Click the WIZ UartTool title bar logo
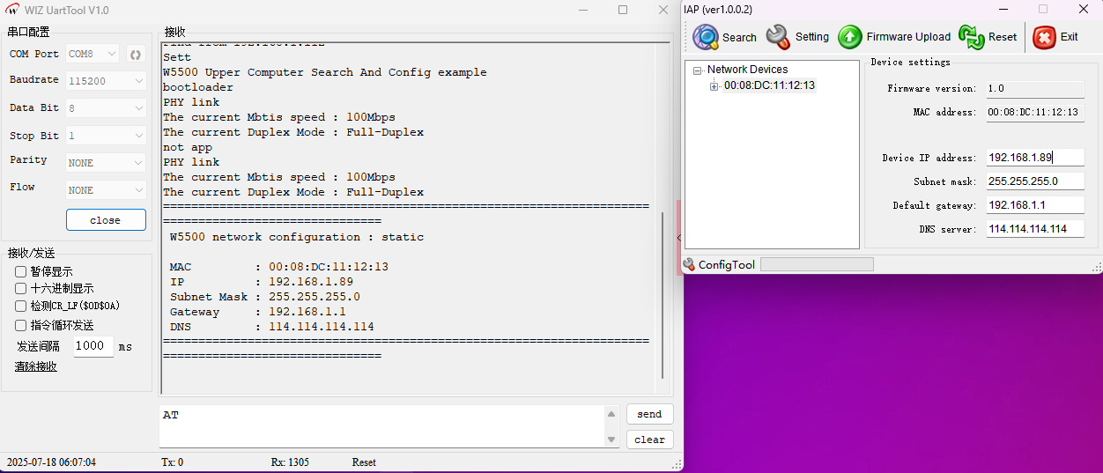The height and width of the screenshot is (473, 1103). point(12,10)
